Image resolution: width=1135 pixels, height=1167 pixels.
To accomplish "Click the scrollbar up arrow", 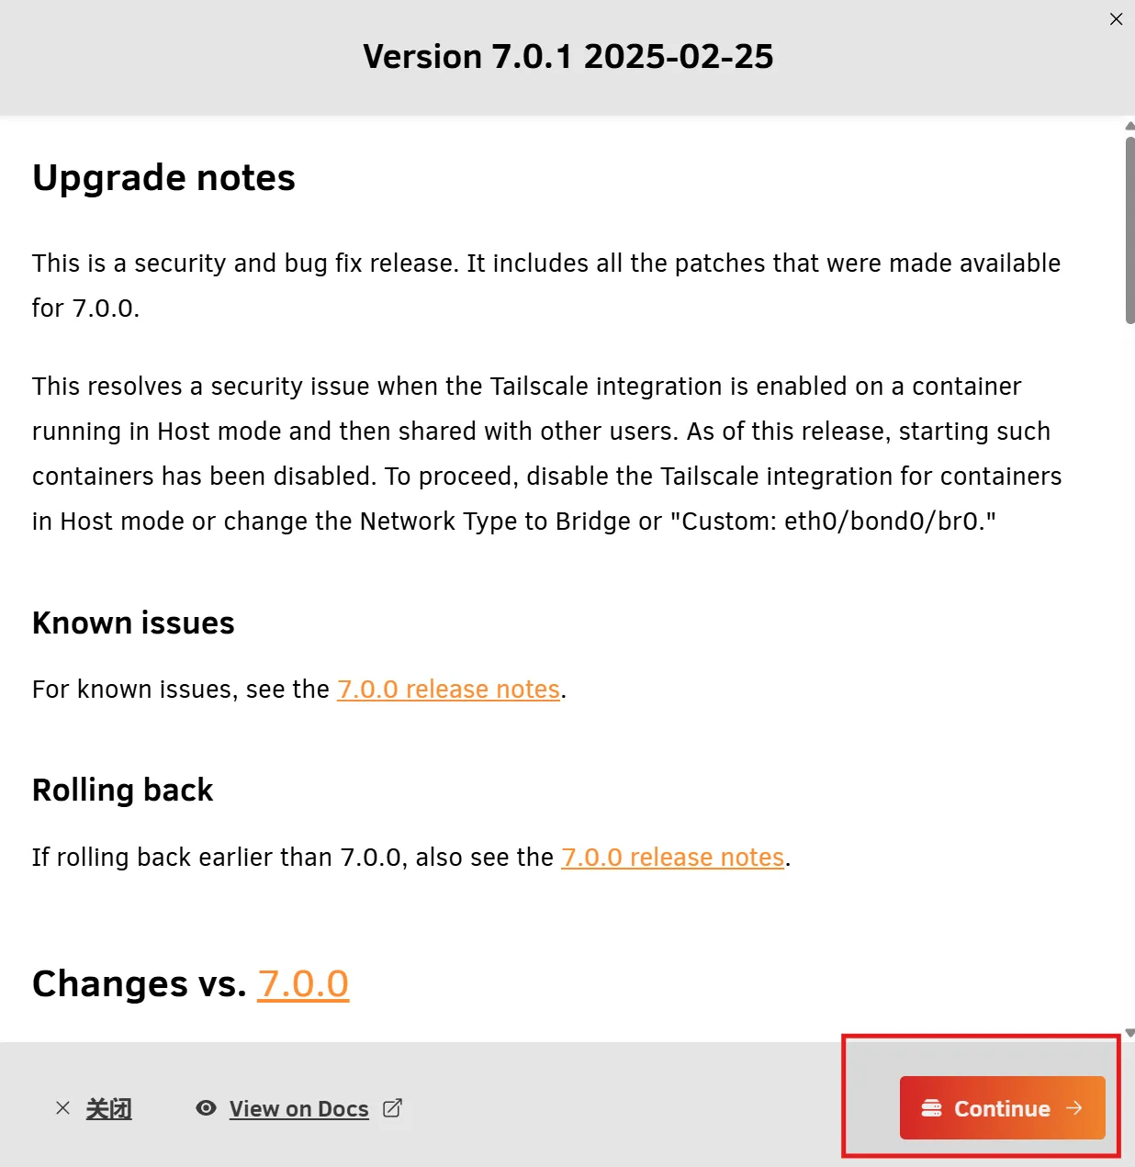I will coord(1129,126).
